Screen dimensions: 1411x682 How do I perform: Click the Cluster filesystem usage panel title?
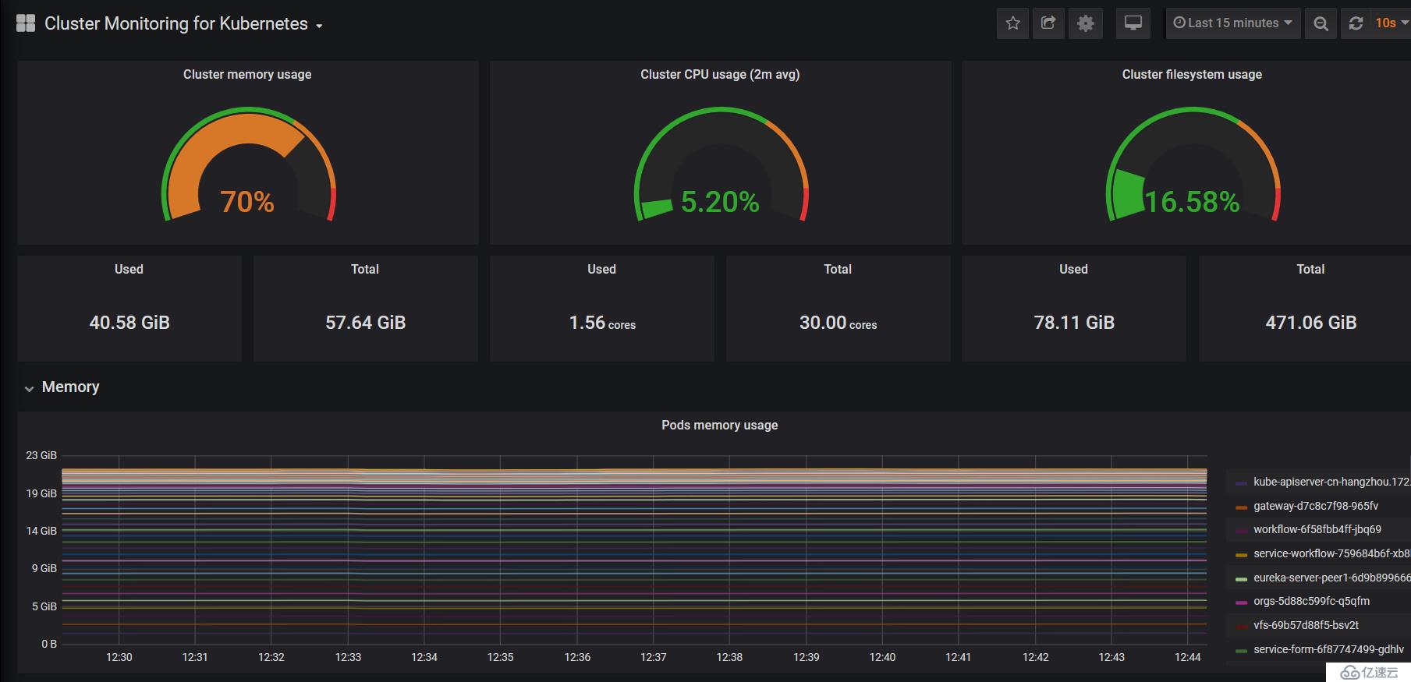1192,74
